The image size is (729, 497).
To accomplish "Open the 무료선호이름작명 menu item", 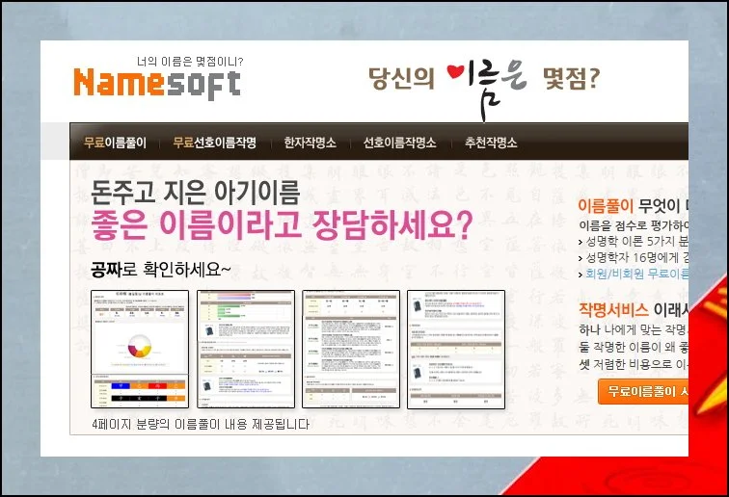I will [214, 143].
